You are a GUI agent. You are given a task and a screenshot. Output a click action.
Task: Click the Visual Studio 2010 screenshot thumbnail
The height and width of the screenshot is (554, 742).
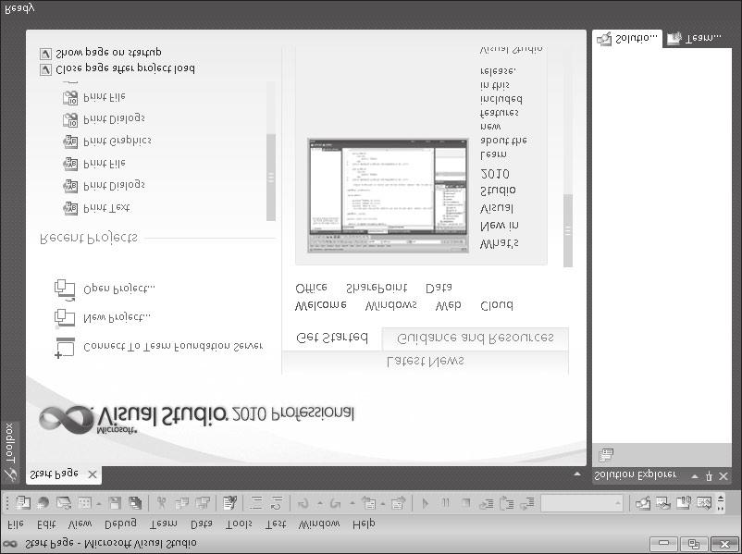point(388,195)
